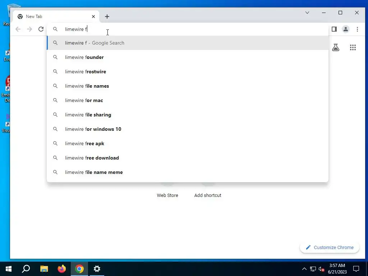The image size is (368, 276).
Task: Pick 'limewire free download' suggestion
Action: [188, 158]
